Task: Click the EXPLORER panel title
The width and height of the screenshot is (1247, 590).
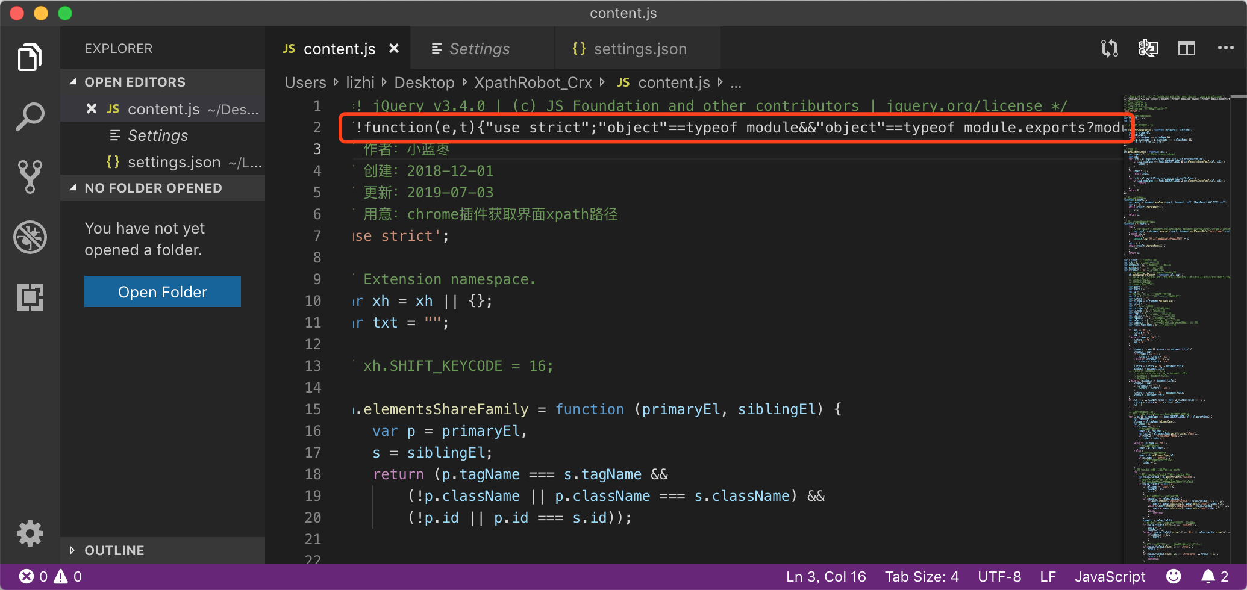Action: [118, 48]
